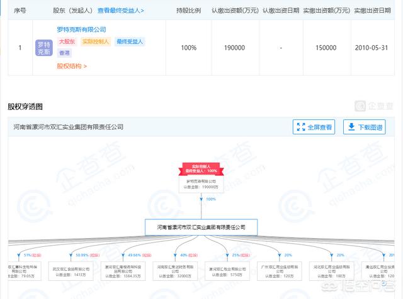Click the download icon in 下载图谱

[x=351, y=127]
